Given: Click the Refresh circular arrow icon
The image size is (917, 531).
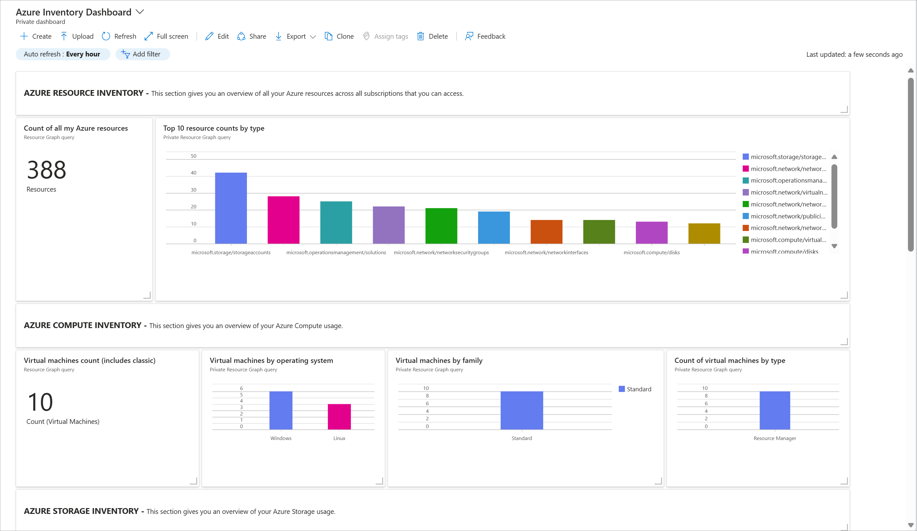Looking at the screenshot, I should point(106,36).
